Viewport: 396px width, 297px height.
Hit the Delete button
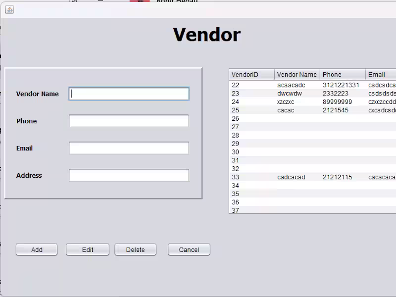click(x=135, y=249)
